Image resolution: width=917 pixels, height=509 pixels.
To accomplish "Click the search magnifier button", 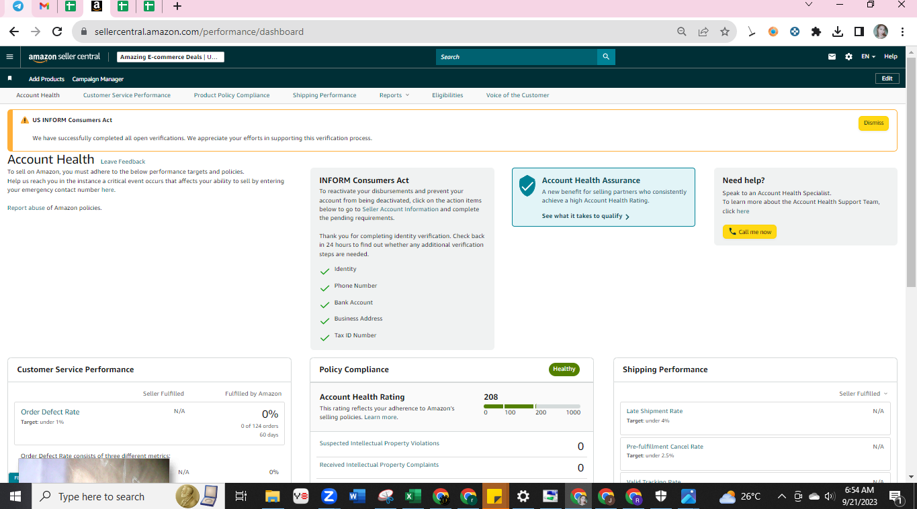I will (606, 57).
